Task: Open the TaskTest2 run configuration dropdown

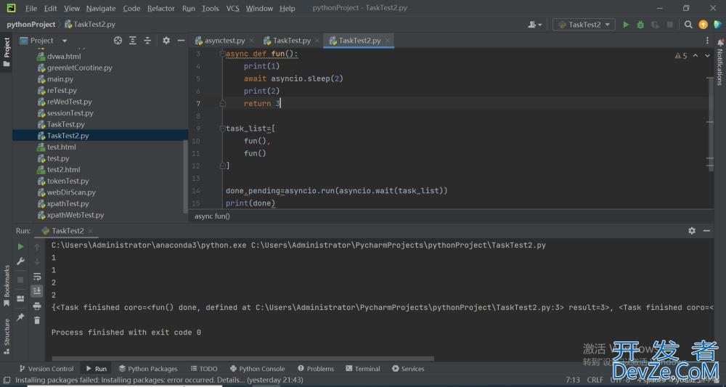Action: 584,25
